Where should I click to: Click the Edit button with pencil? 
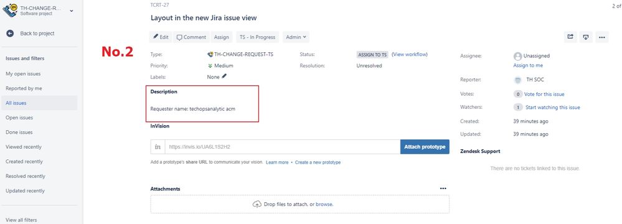pyautogui.click(x=161, y=37)
